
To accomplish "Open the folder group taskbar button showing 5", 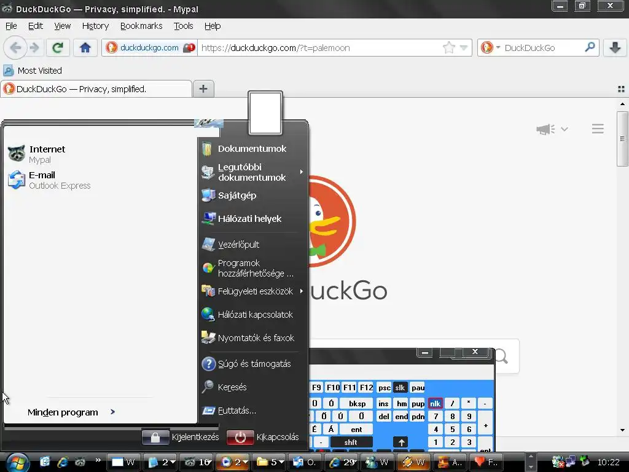I will click(x=270, y=462).
